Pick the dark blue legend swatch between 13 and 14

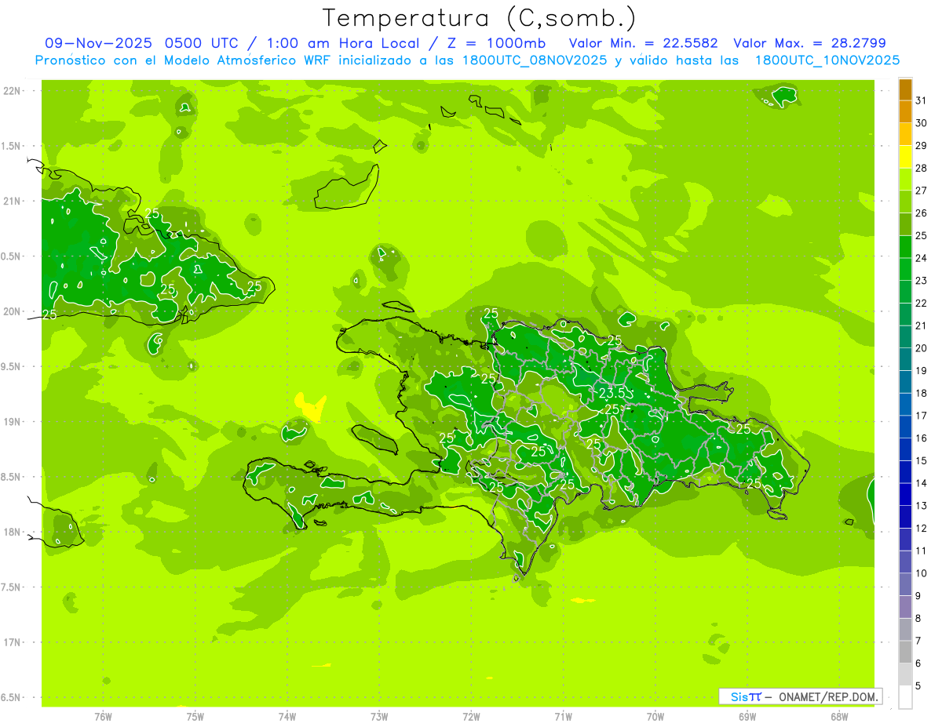coord(905,494)
